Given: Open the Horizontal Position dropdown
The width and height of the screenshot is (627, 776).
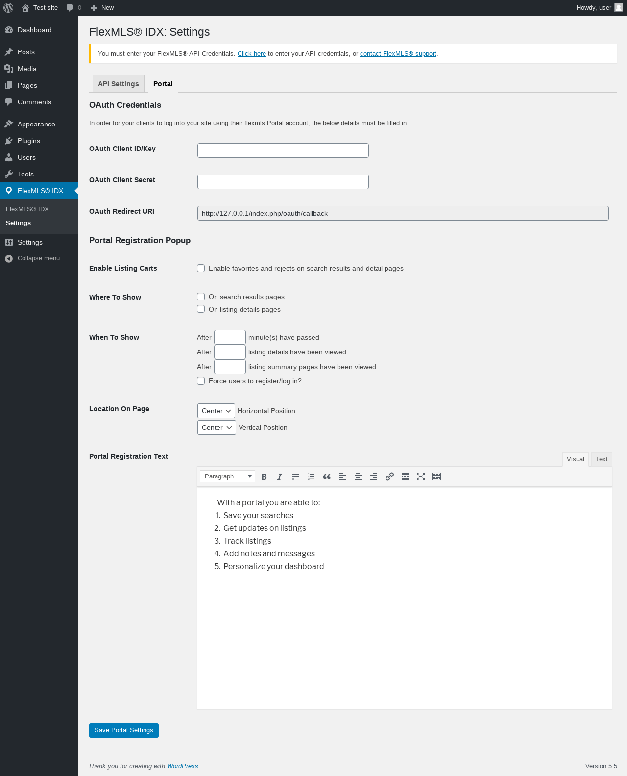Looking at the screenshot, I should coord(216,411).
